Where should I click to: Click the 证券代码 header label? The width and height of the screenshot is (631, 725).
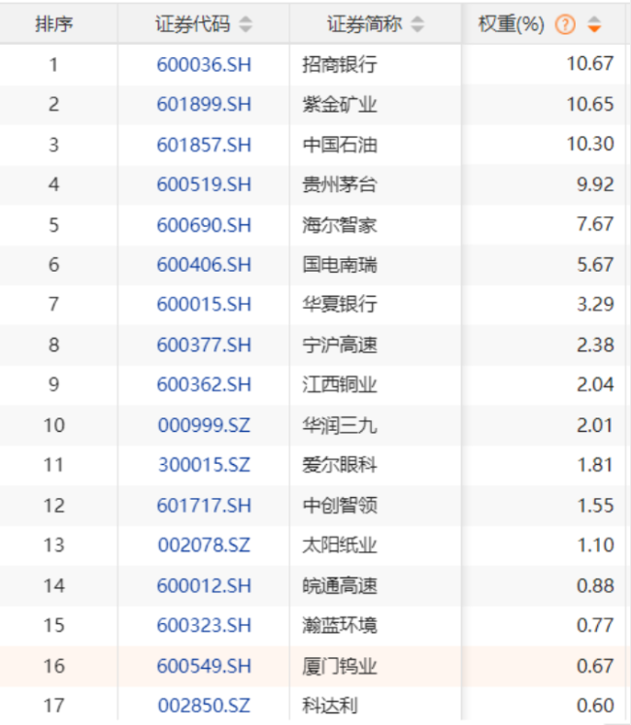click(x=192, y=23)
